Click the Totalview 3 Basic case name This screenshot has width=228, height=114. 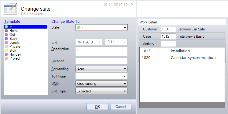coord(191,36)
